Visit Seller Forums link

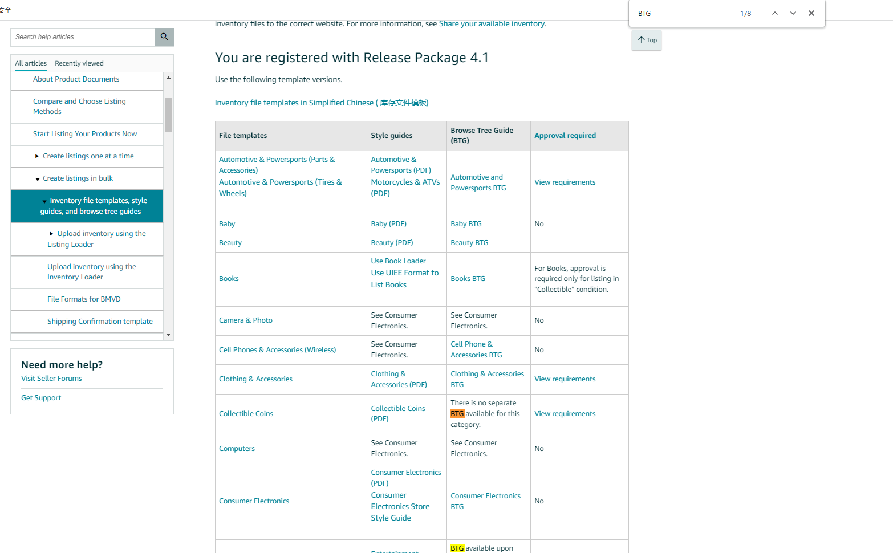pyautogui.click(x=51, y=379)
